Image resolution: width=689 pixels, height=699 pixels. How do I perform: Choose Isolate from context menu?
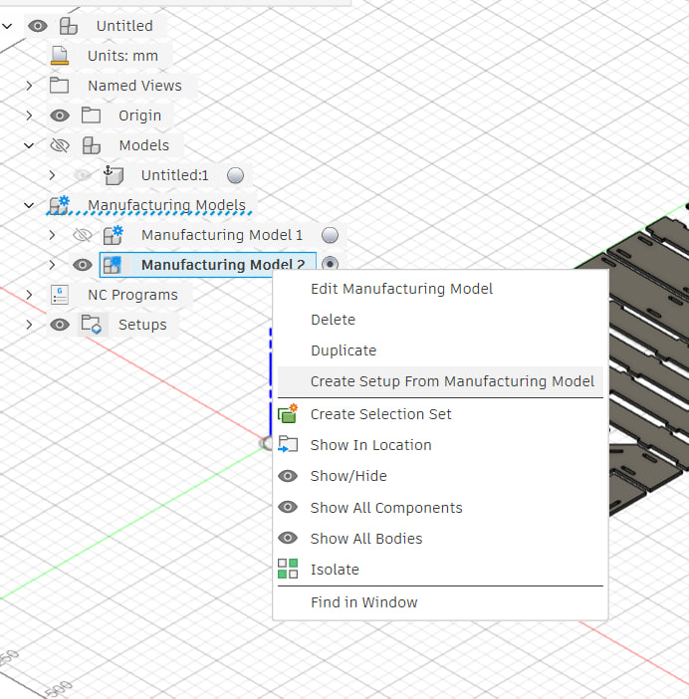coord(440,570)
